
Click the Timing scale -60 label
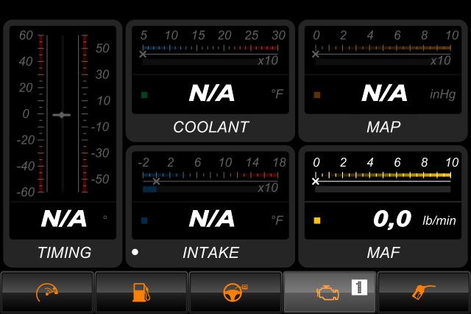26,192
